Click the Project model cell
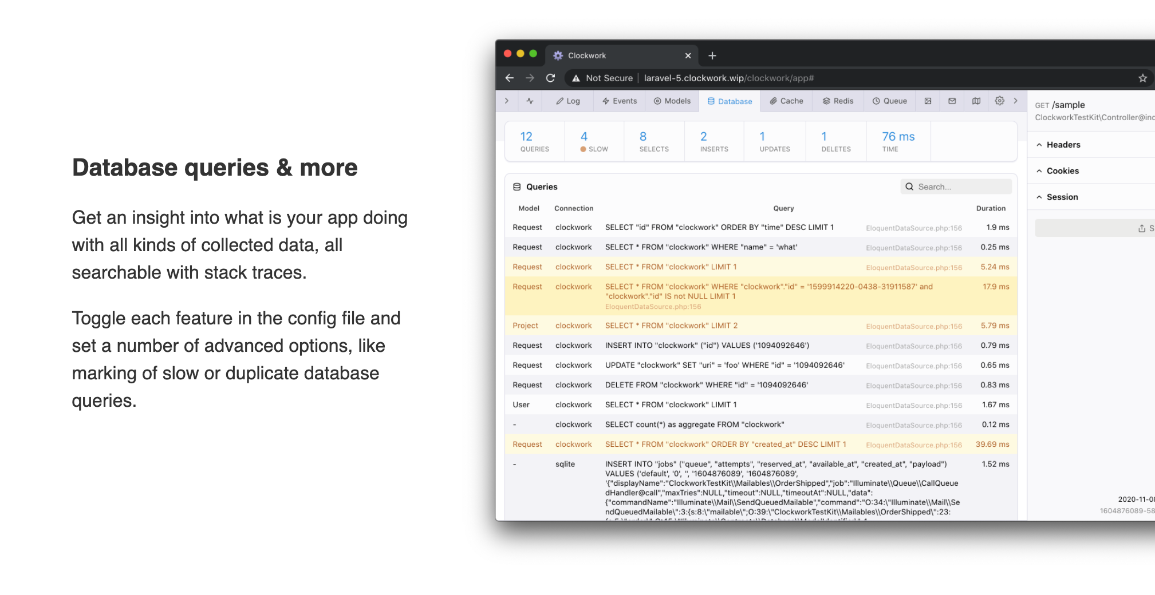The height and width of the screenshot is (595, 1155). (x=525, y=326)
